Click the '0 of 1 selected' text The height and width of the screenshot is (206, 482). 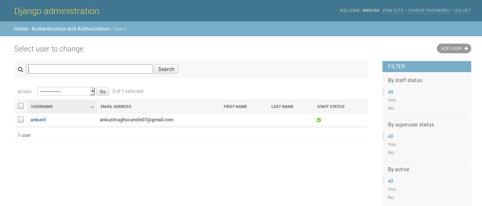[128, 91]
